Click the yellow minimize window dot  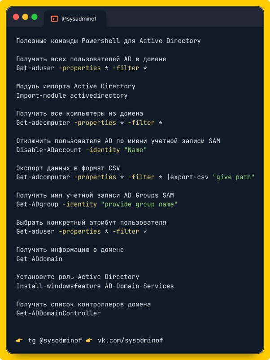25,17
